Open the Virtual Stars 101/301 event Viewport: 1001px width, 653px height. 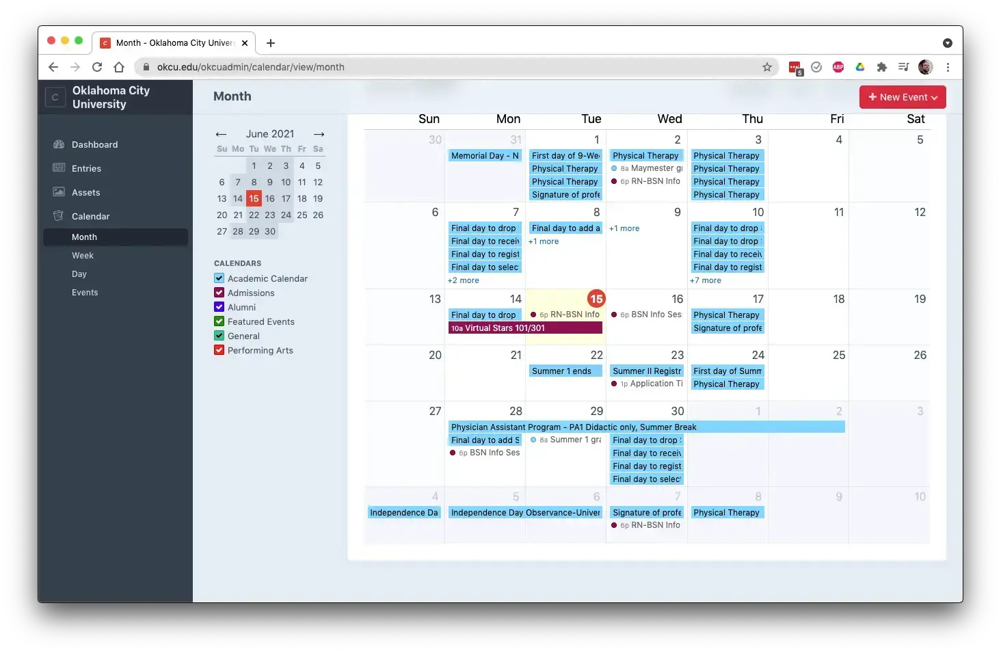(x=524, y=328)
